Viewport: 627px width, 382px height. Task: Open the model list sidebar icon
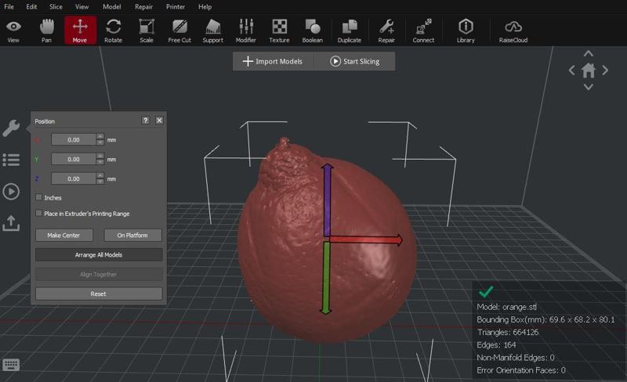click(11, 160)
